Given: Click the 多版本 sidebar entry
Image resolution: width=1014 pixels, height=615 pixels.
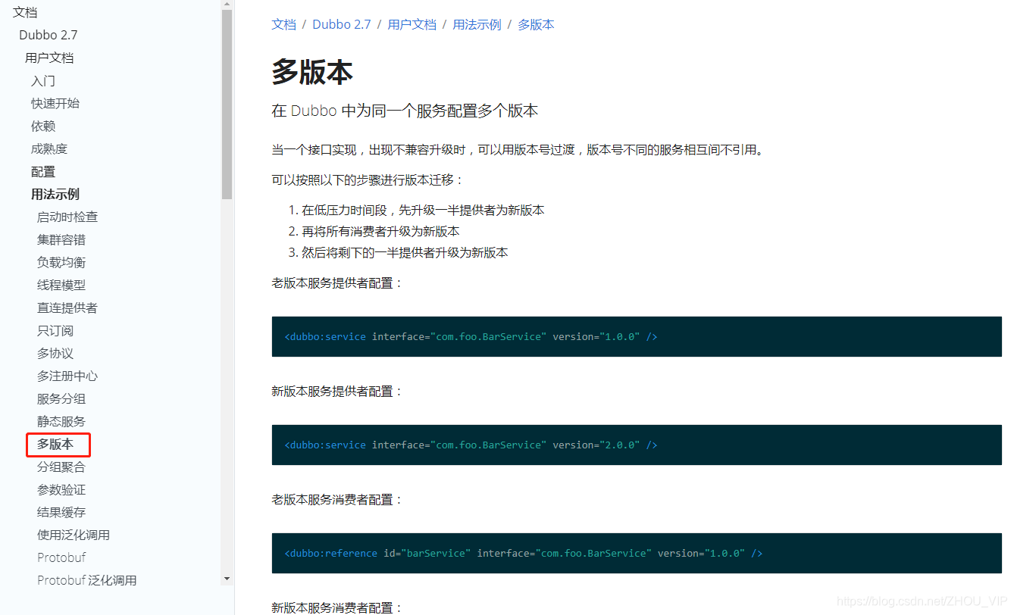Looking at the screenshot, I should click(55, 445).
